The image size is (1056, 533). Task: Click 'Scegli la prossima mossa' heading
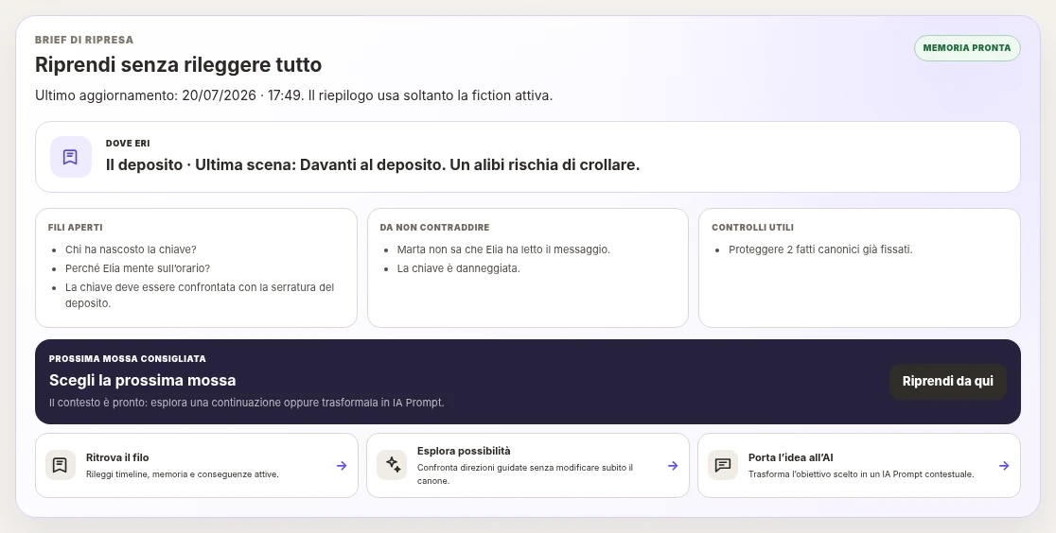143,380
